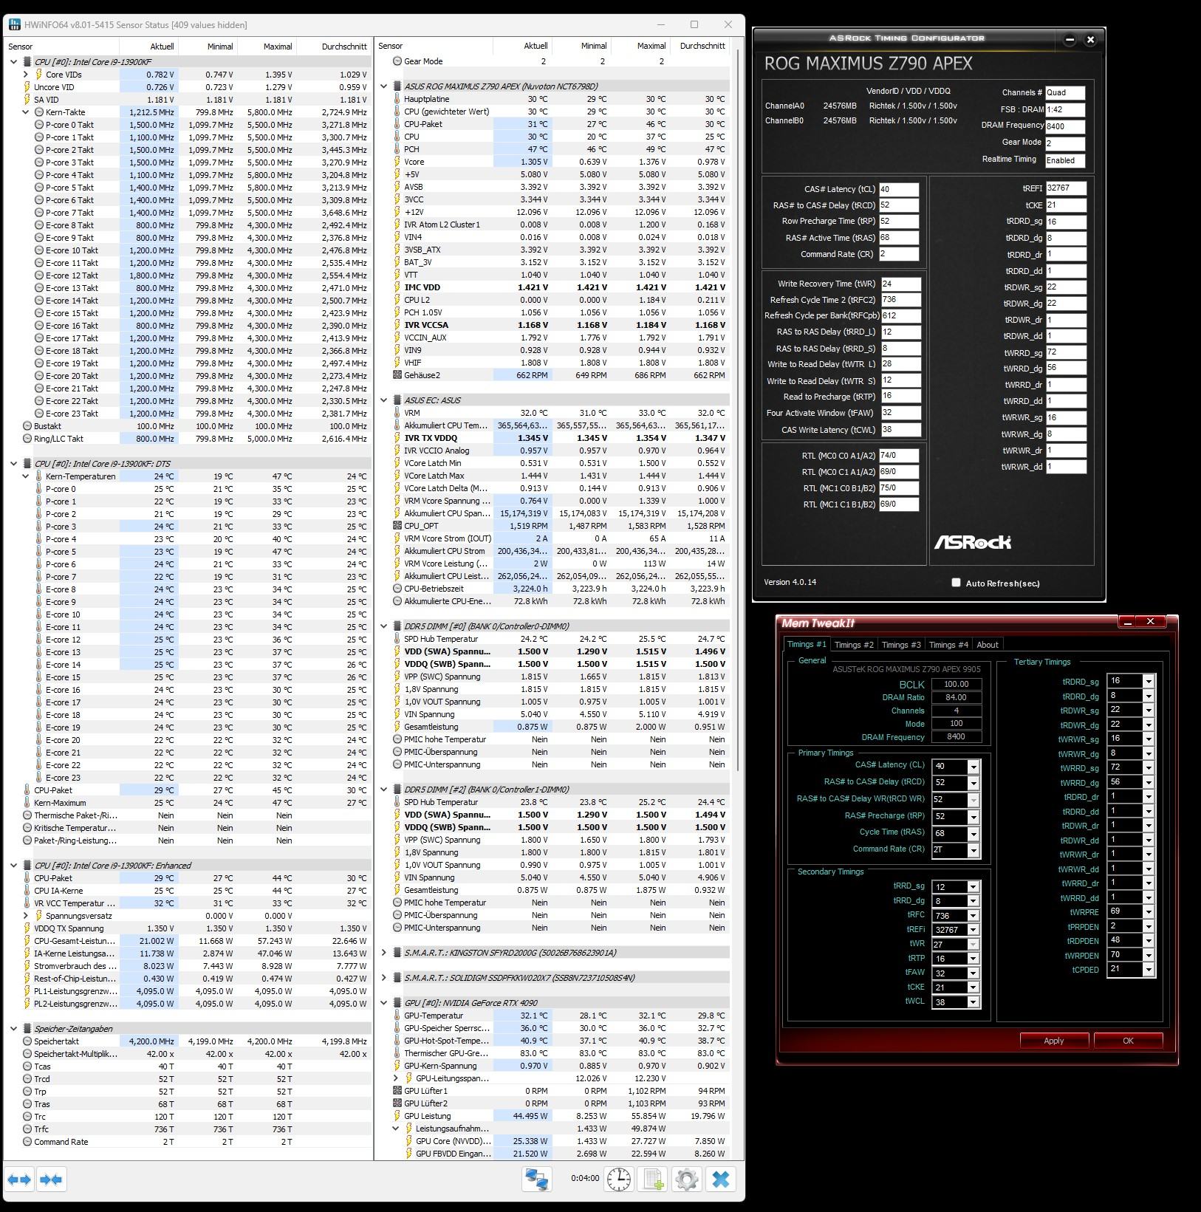
Task: Click the DDR5 DIMM [#0] module icon
Action: pos(397,626)
